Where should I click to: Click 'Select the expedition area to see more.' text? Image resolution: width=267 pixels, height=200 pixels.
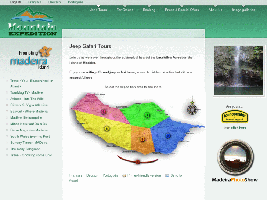pos(133,87)
